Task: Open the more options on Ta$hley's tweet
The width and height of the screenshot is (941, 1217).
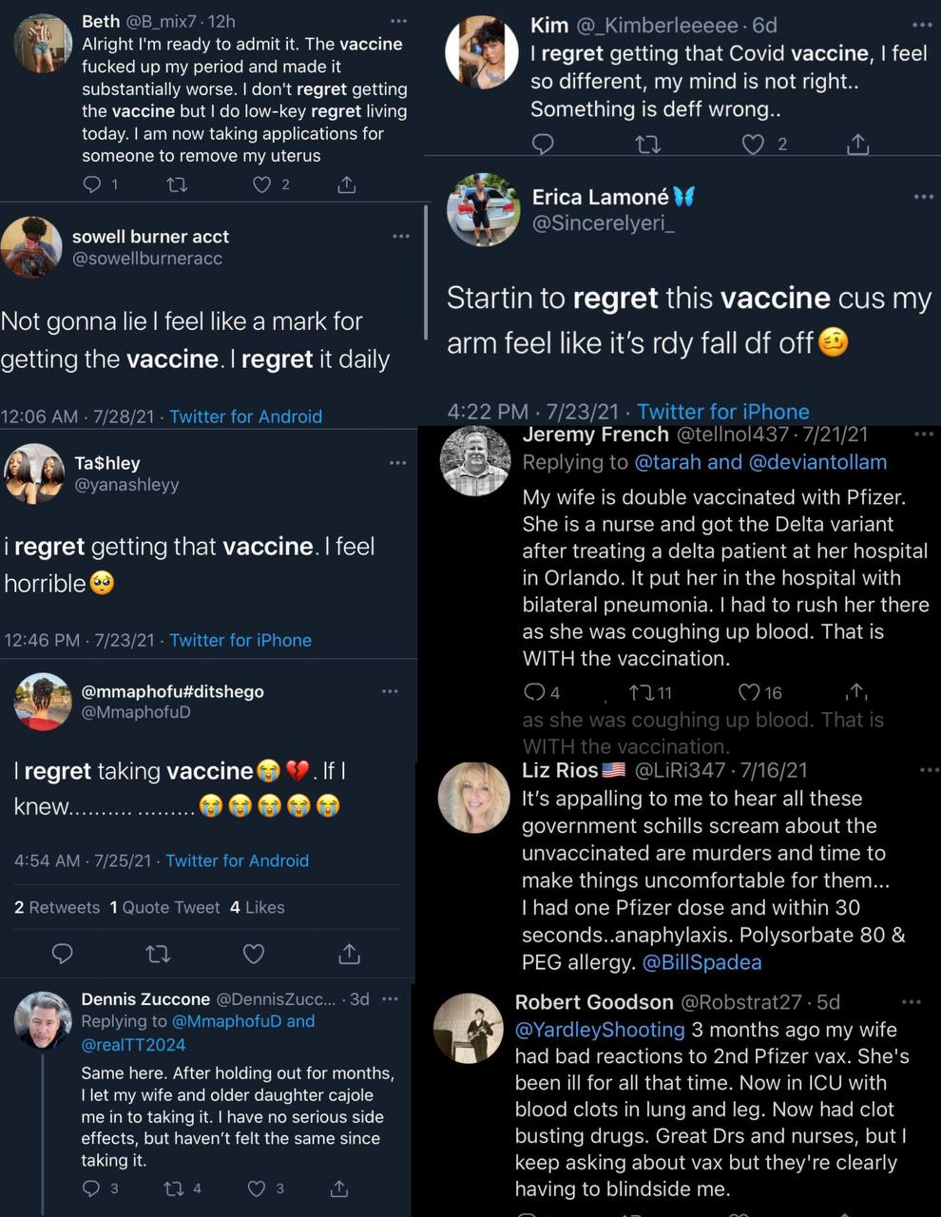Action: click(x=398, y=463)
